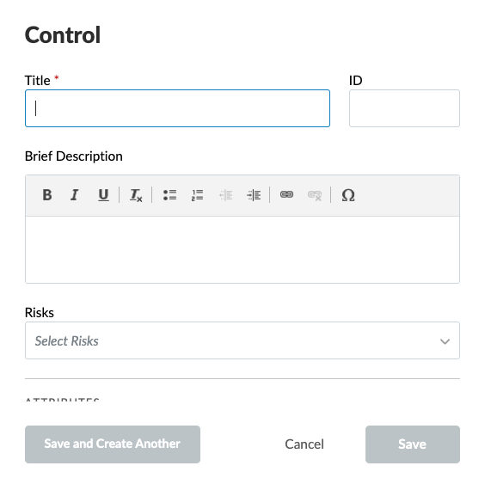The width and height of the screenshot is (485, 484).
Task: Remove formatting using the Tx icon
Action: pos(136,195)
